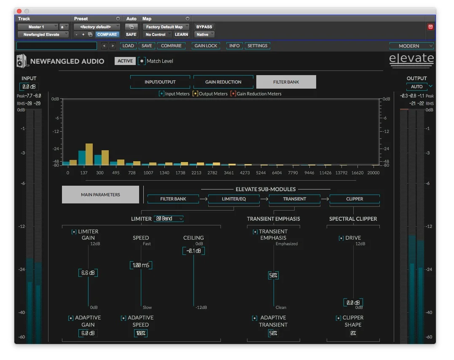The image size is (454, 360).
Task: Click the red plug-in target icon
Action: point(430,27)
